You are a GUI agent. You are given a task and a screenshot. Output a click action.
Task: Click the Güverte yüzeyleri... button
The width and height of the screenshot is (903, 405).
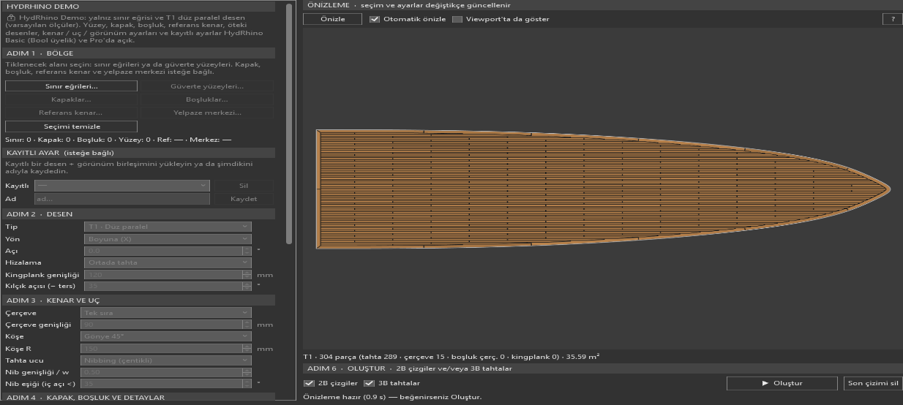[207, 86]
